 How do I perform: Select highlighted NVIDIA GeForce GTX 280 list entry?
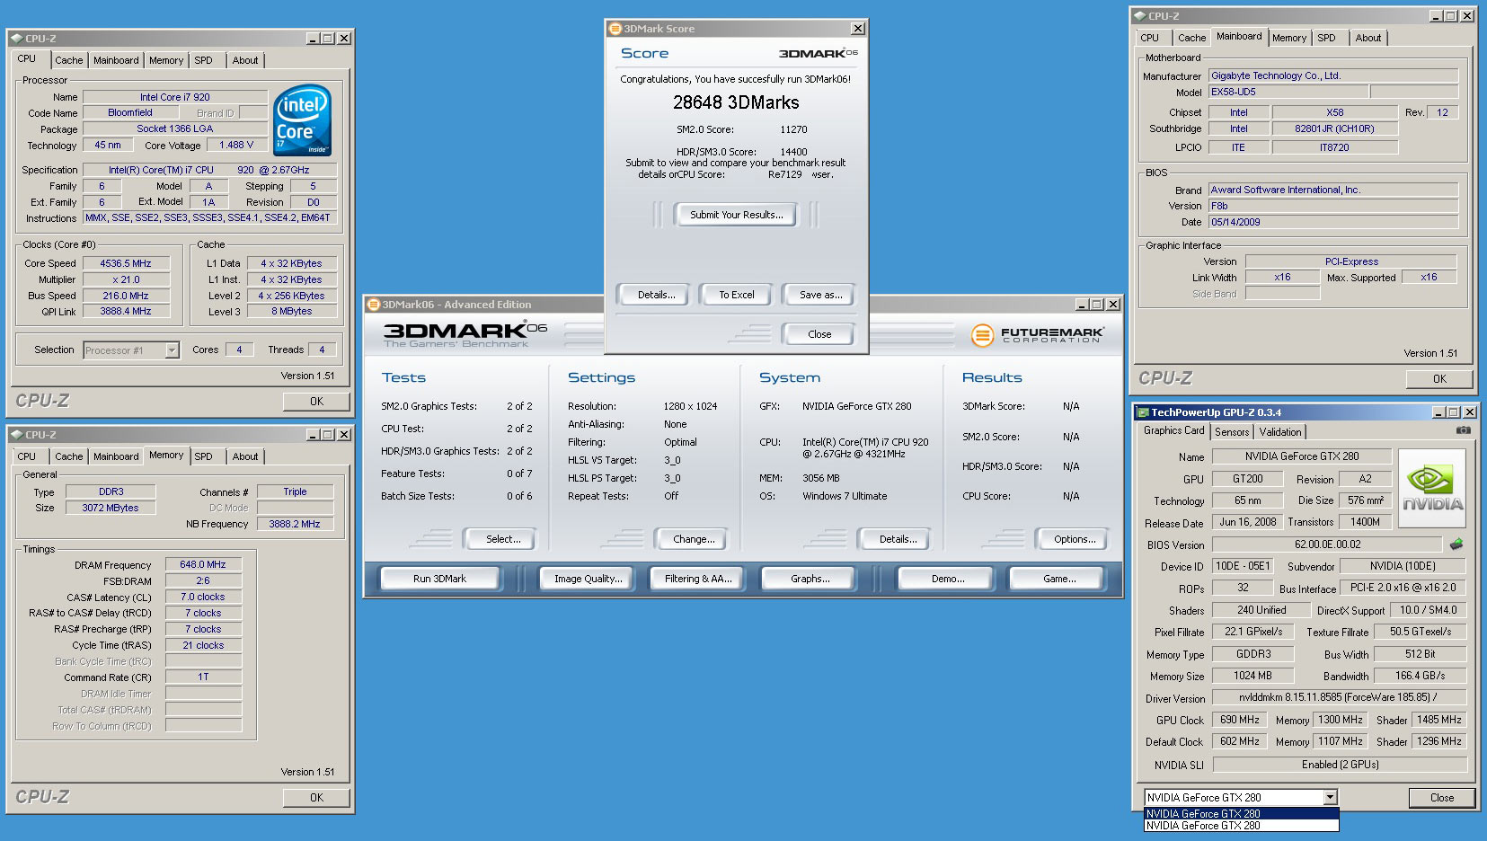(x=1241, y=813)
